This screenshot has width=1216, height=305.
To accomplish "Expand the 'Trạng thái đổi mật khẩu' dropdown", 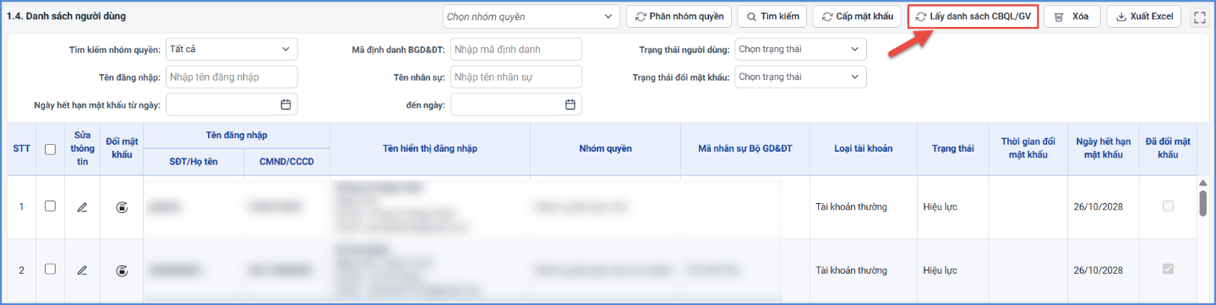I will point(800,78).
